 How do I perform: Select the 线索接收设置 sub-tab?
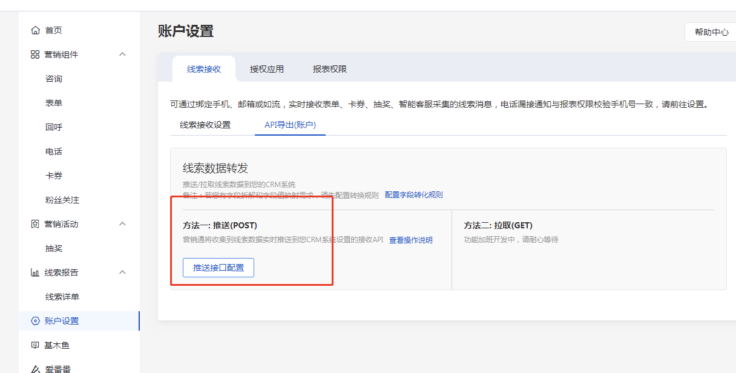click(205, 125)
